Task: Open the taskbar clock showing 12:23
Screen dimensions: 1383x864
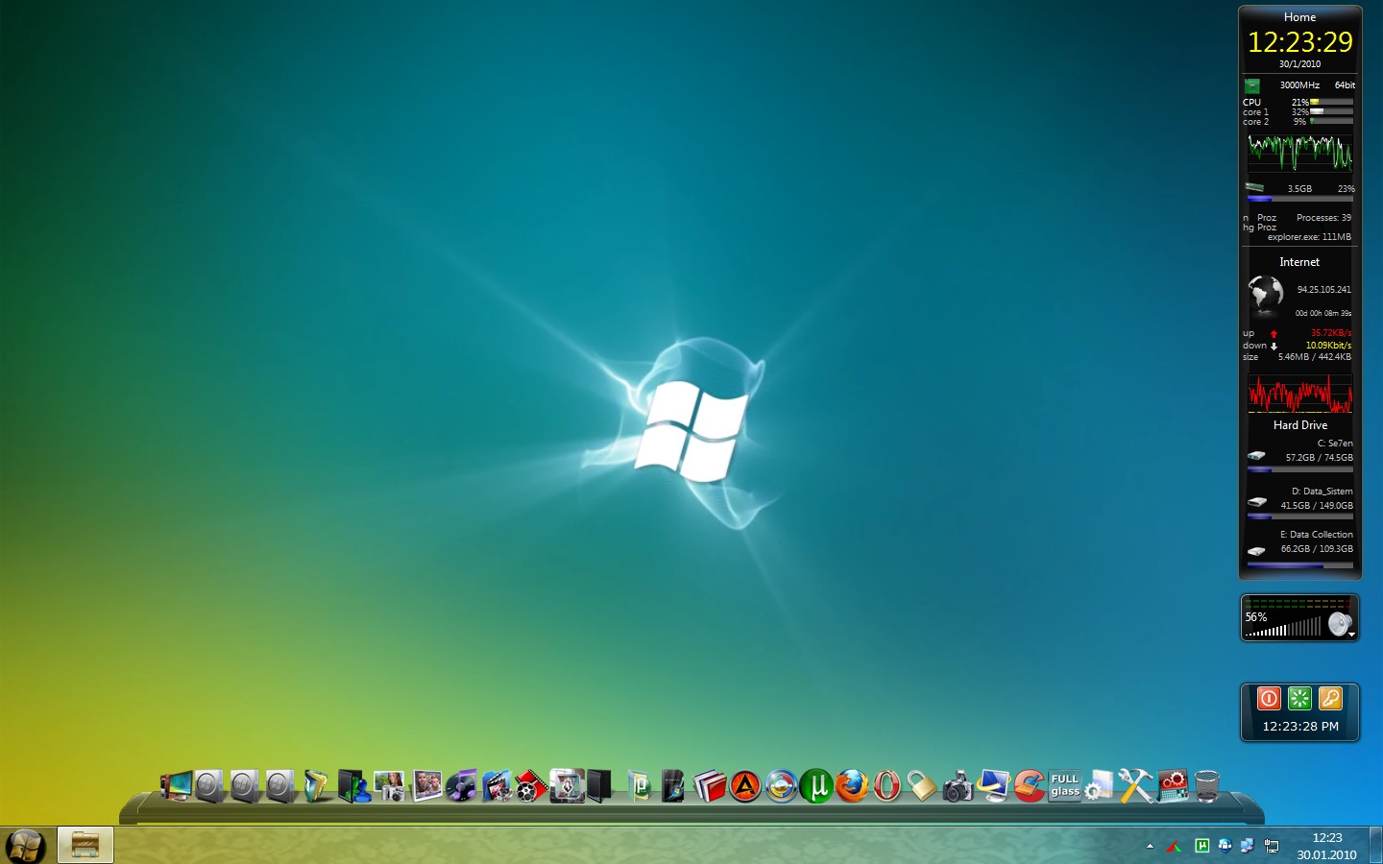Action: point(1326,846)
